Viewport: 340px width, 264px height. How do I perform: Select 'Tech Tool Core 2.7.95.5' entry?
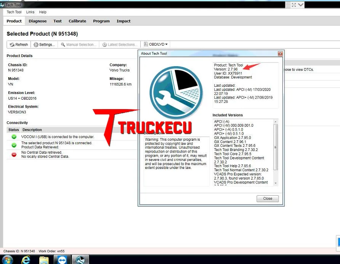[233, 154]
